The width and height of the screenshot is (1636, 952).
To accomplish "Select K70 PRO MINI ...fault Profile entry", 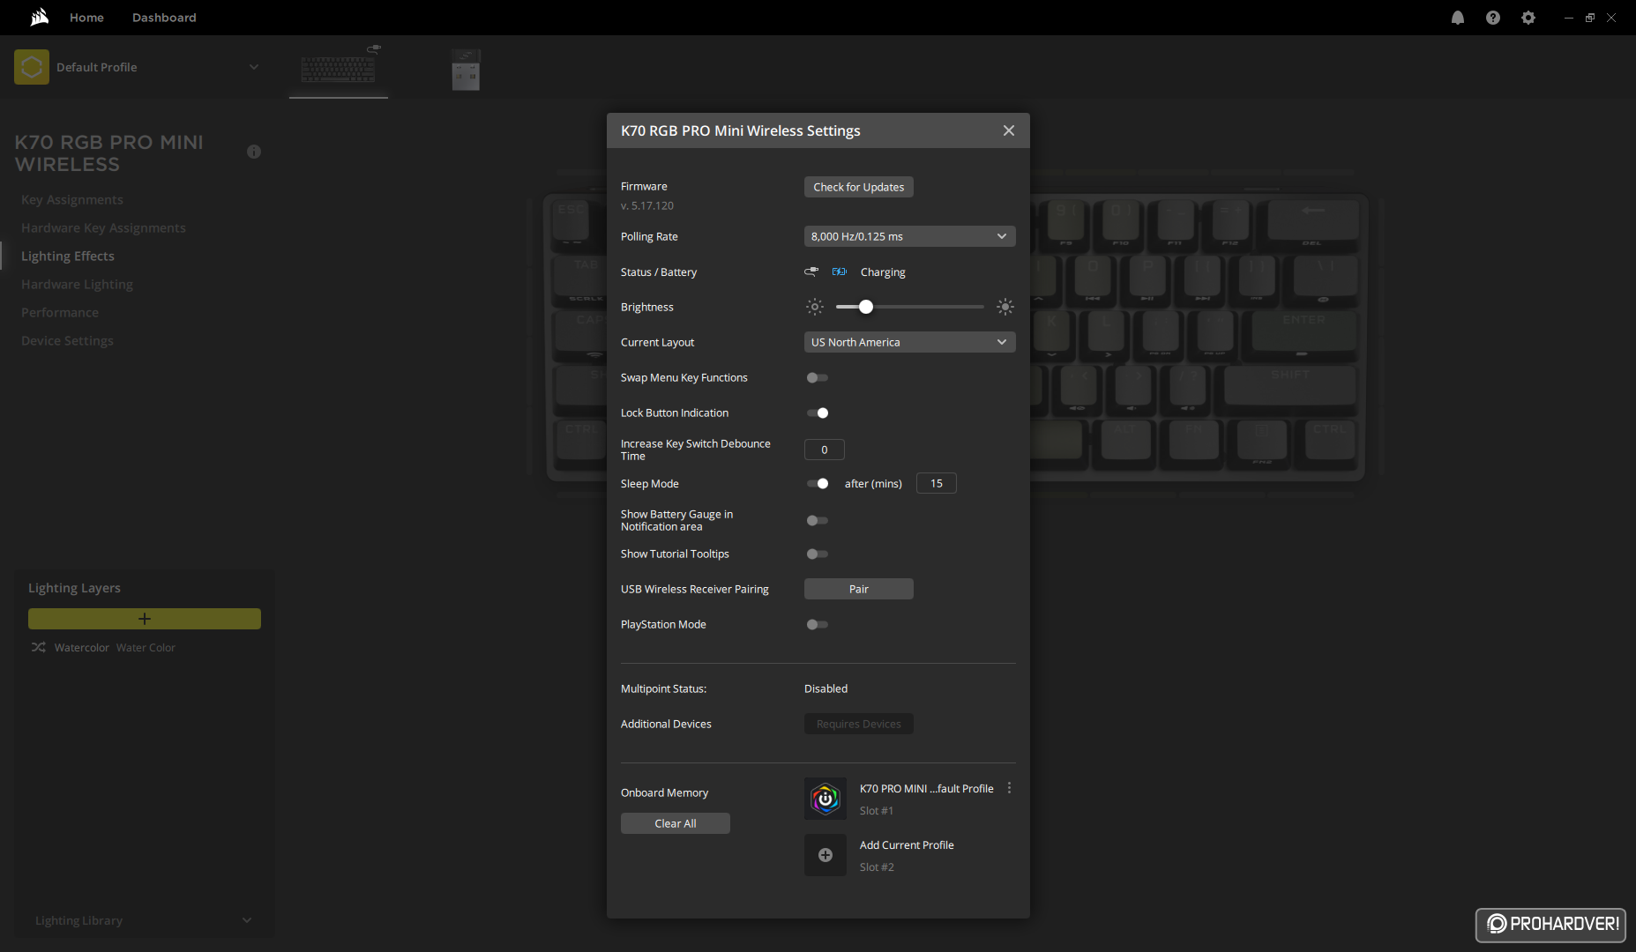I will pos(927,788).
